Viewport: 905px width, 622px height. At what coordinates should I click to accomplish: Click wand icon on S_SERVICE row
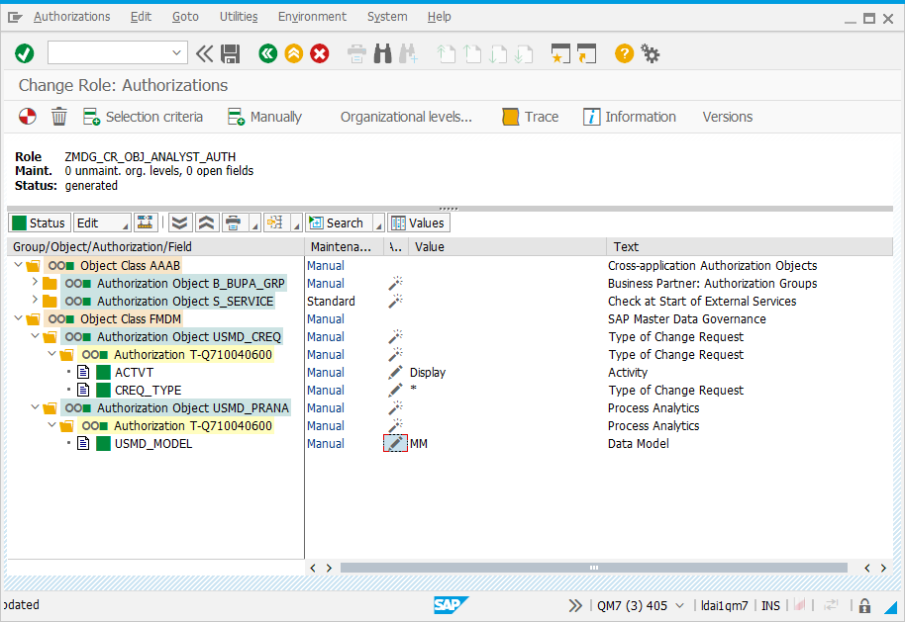tap(395, 301)
